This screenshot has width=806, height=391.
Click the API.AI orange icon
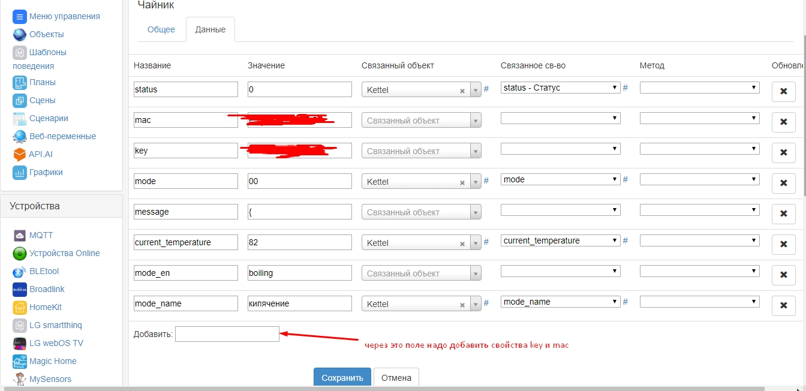click(x=20, y=154)
